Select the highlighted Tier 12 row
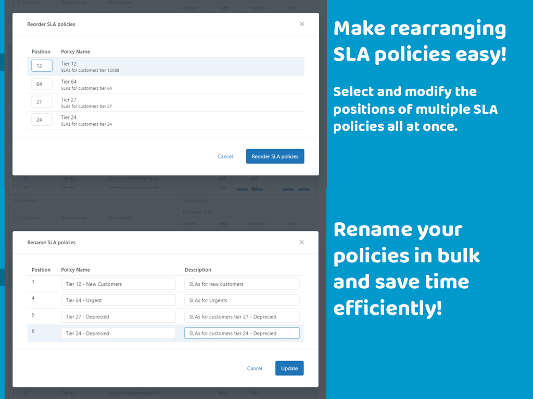This screenshot has width=533, height=399. click(x=172, y=65)
